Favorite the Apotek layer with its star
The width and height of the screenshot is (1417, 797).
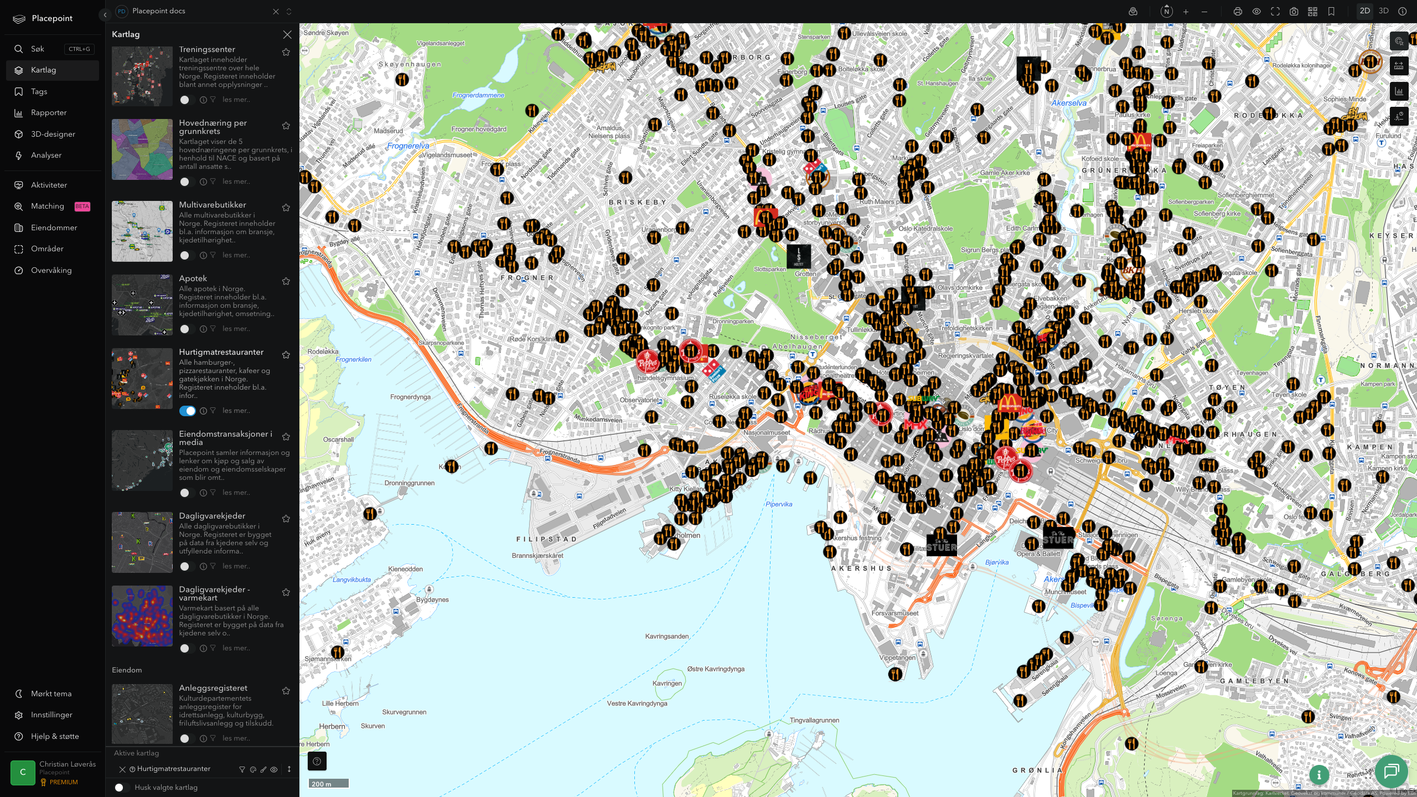[286, 281]
